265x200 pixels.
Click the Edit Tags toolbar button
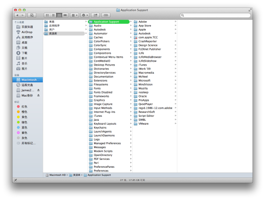click(106, 15)
